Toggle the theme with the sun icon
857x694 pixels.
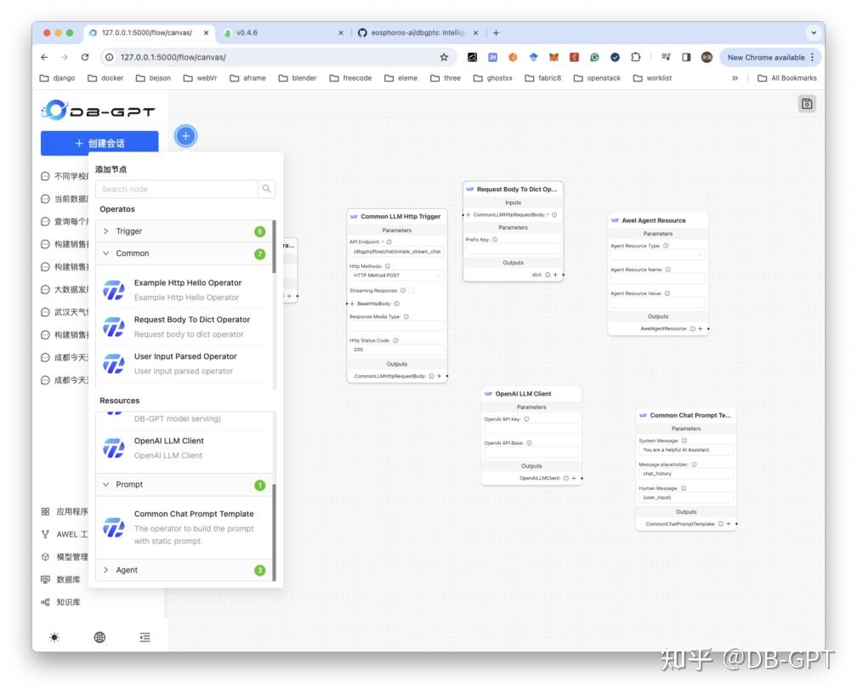54,636
